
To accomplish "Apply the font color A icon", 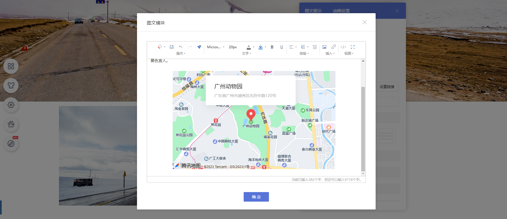I will (x=248, y=47).
